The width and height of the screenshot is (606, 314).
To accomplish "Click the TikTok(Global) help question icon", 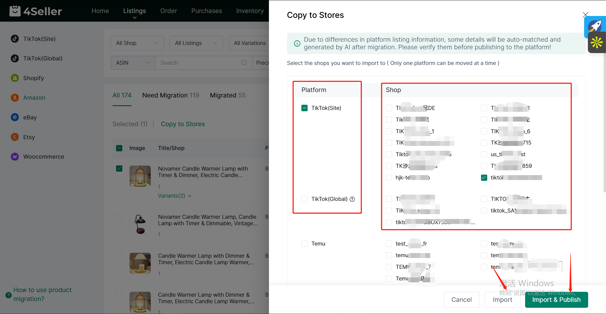I will (x=352, y=199).
